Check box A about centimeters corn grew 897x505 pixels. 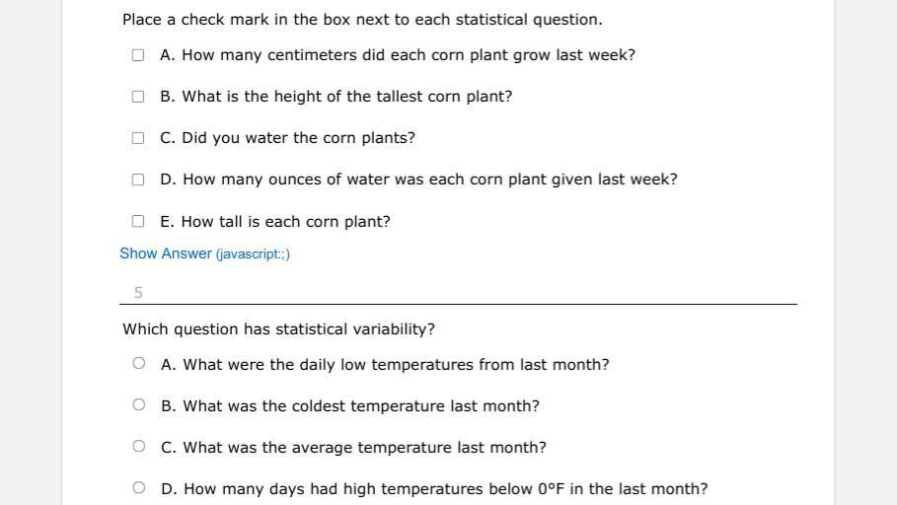click(x=138, y=55)
